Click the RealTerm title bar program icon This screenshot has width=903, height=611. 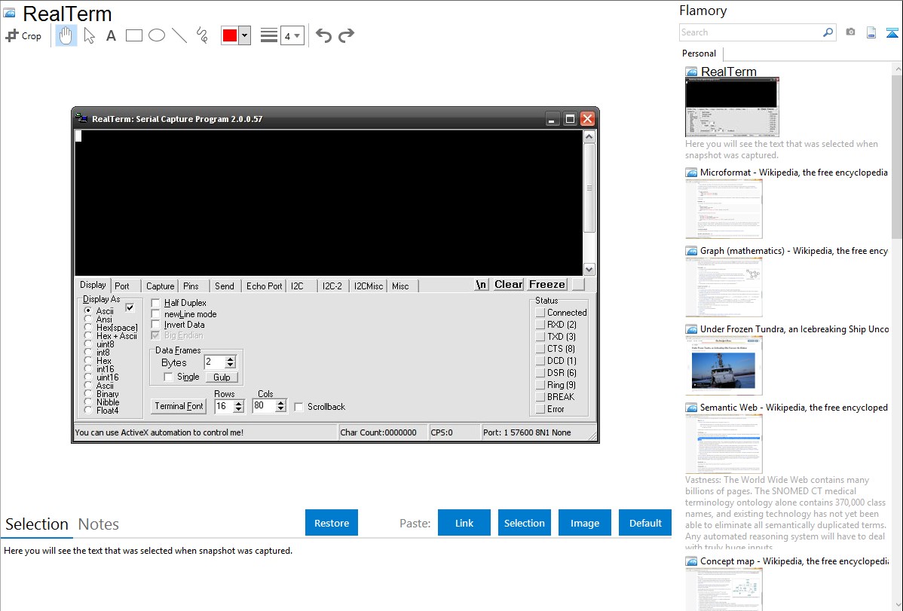point(81,118)
